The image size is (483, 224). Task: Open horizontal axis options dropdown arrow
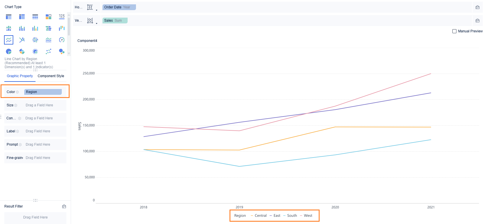click(96, 10)
